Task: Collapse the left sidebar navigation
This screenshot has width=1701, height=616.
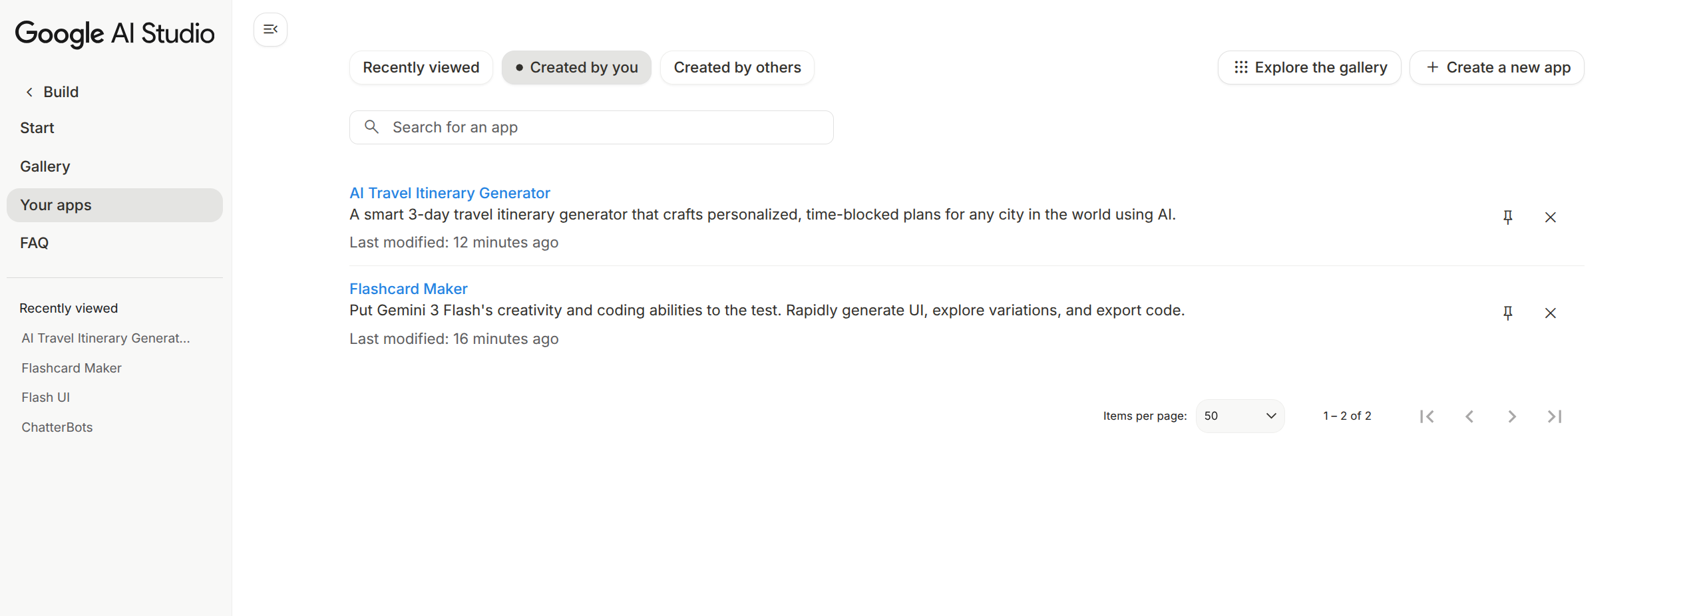Action: (x=270, y=29)
